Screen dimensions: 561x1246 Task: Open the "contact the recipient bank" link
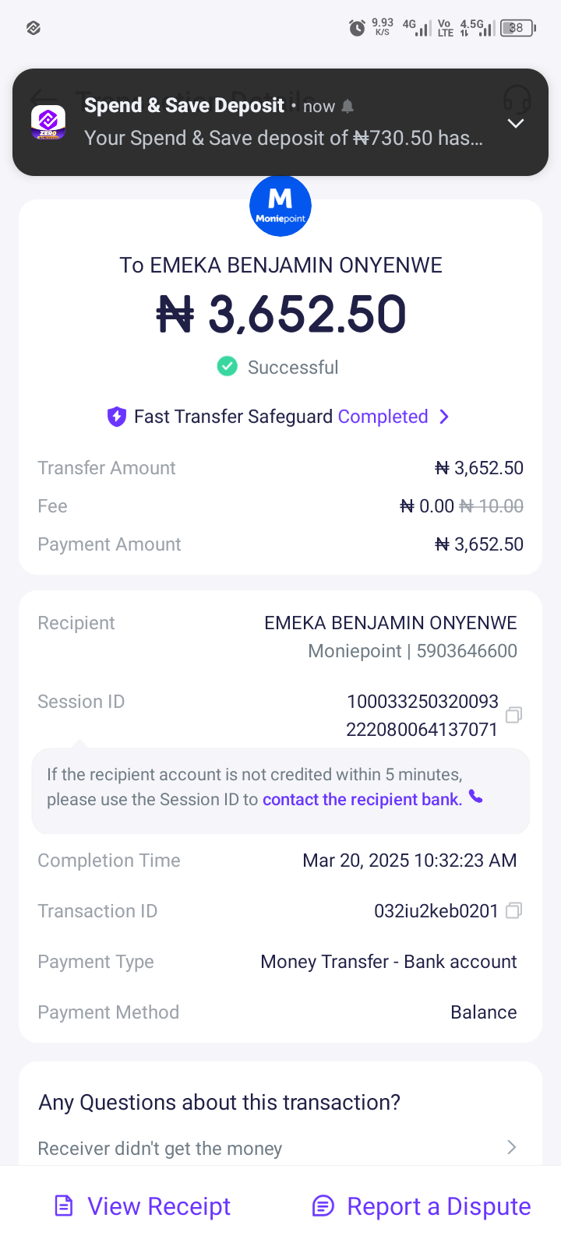[362, 800]
